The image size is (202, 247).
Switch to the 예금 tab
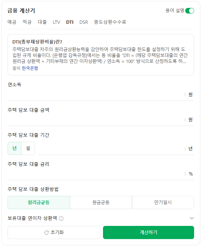coord(12,22)
